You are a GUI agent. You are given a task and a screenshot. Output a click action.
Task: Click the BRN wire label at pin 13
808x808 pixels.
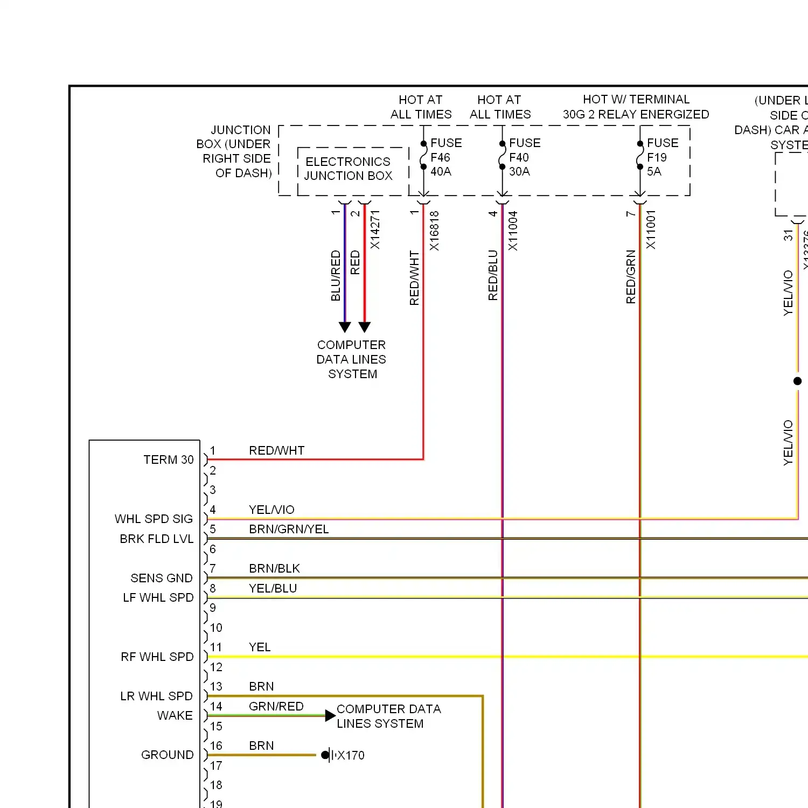pos(261,686)
